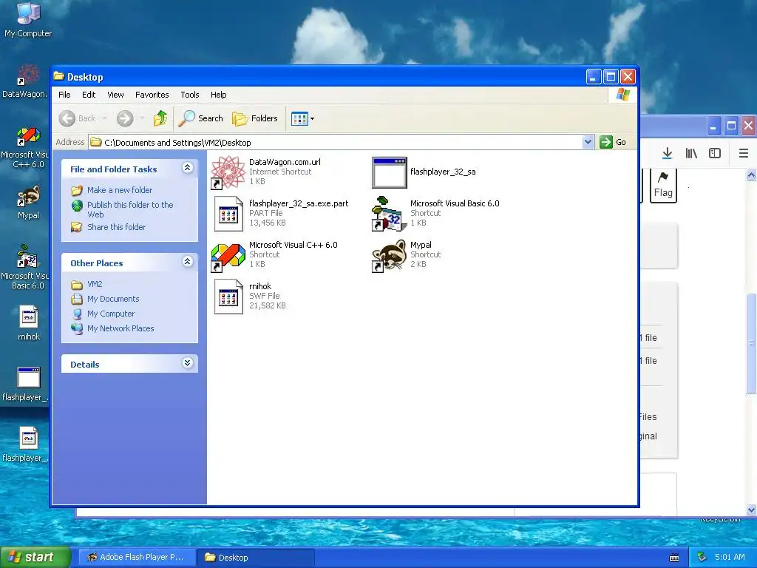Open the Search toolbar button
This screenshot has width=757, height=568.
click(201, 118)
